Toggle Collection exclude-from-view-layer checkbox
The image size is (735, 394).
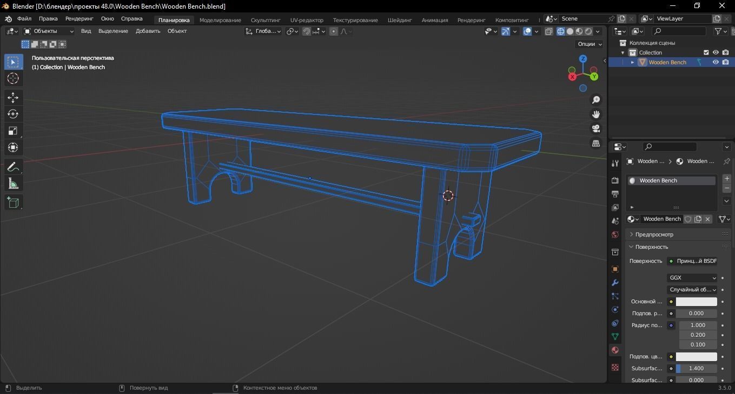tap(706, 52)
